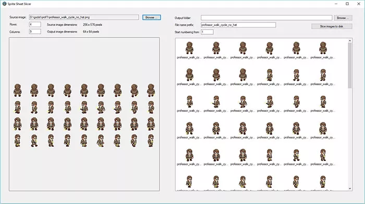Select third thumbnail in sixth output row
The width and height of the screenshot is (365, 204).
tap(243, 182)
